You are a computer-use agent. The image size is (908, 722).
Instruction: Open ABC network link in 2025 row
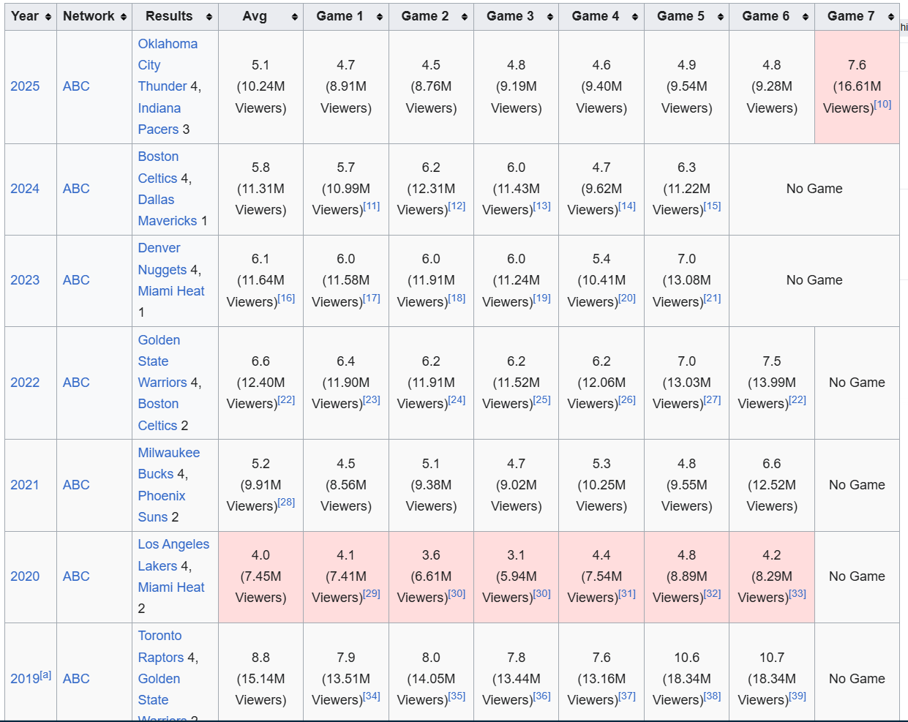point(76,86)
